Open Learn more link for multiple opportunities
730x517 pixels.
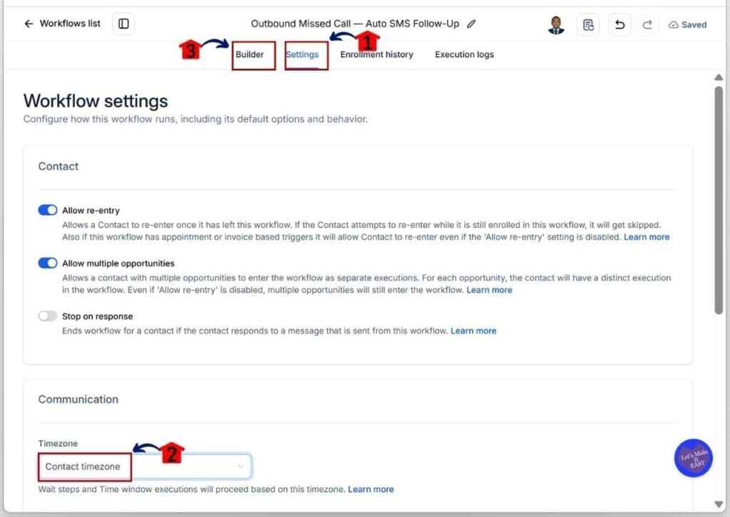pos(489,290)
